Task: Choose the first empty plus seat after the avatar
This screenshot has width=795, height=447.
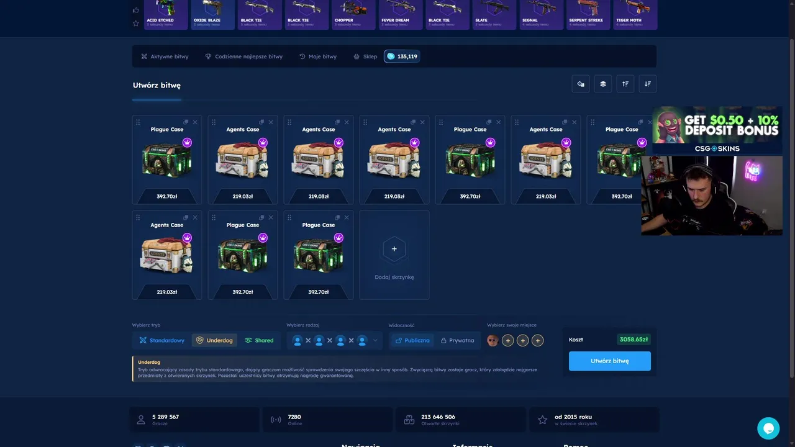Action: tap(508, 340)
